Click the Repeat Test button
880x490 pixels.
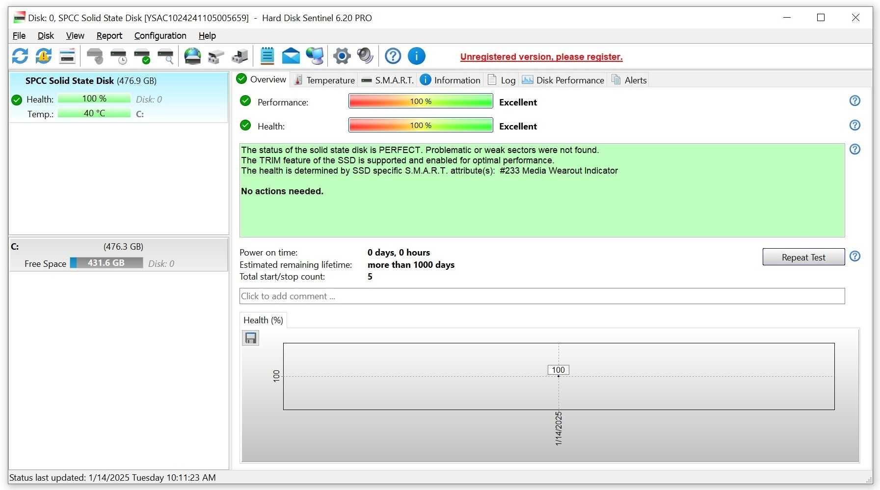803,257
